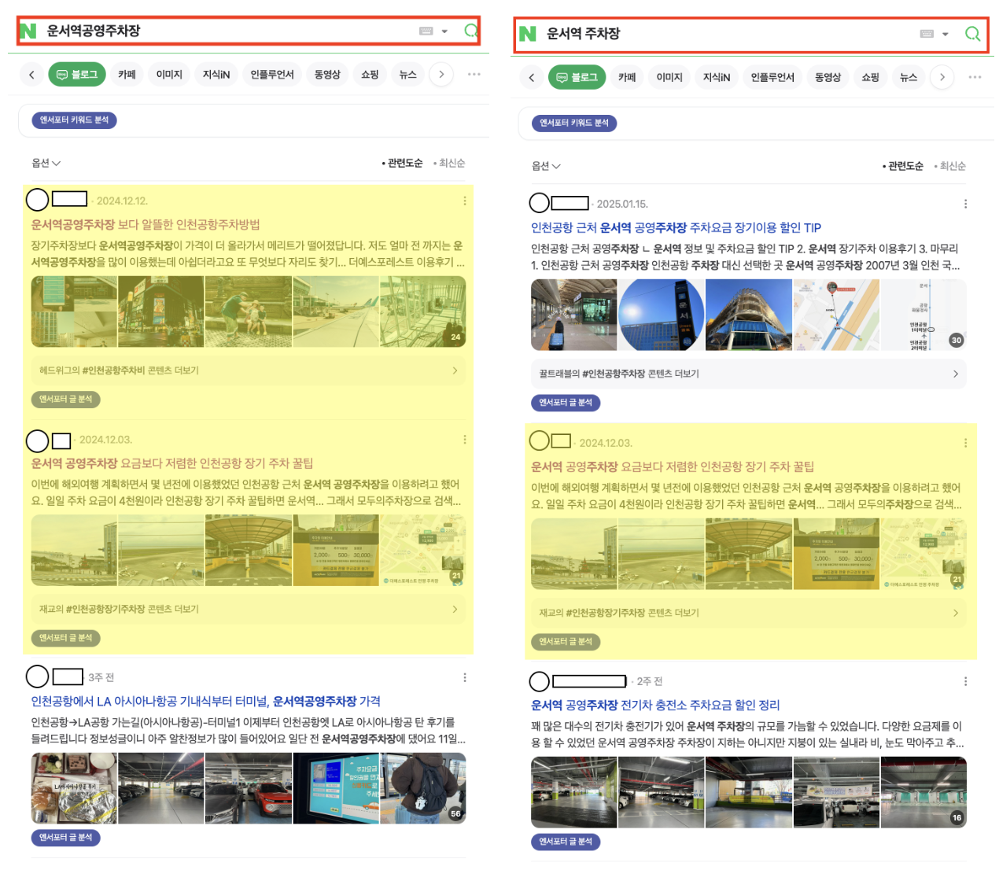Select 뉴스 tab in right panel
This screenshot has height=870, width=999.
click(909, 77)
